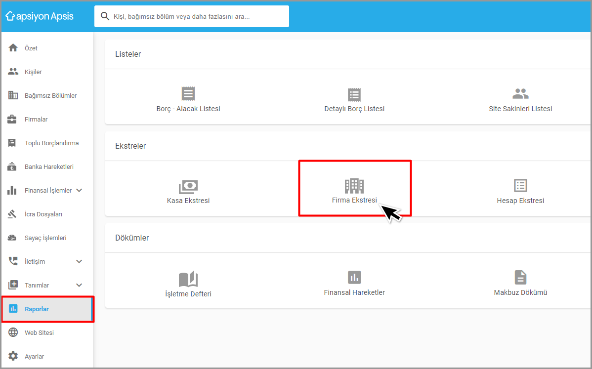This screenshot has width=592, height=369.
Task: Click the Finansal Hareketler chart icon
Action: click(x=354, y=277)
